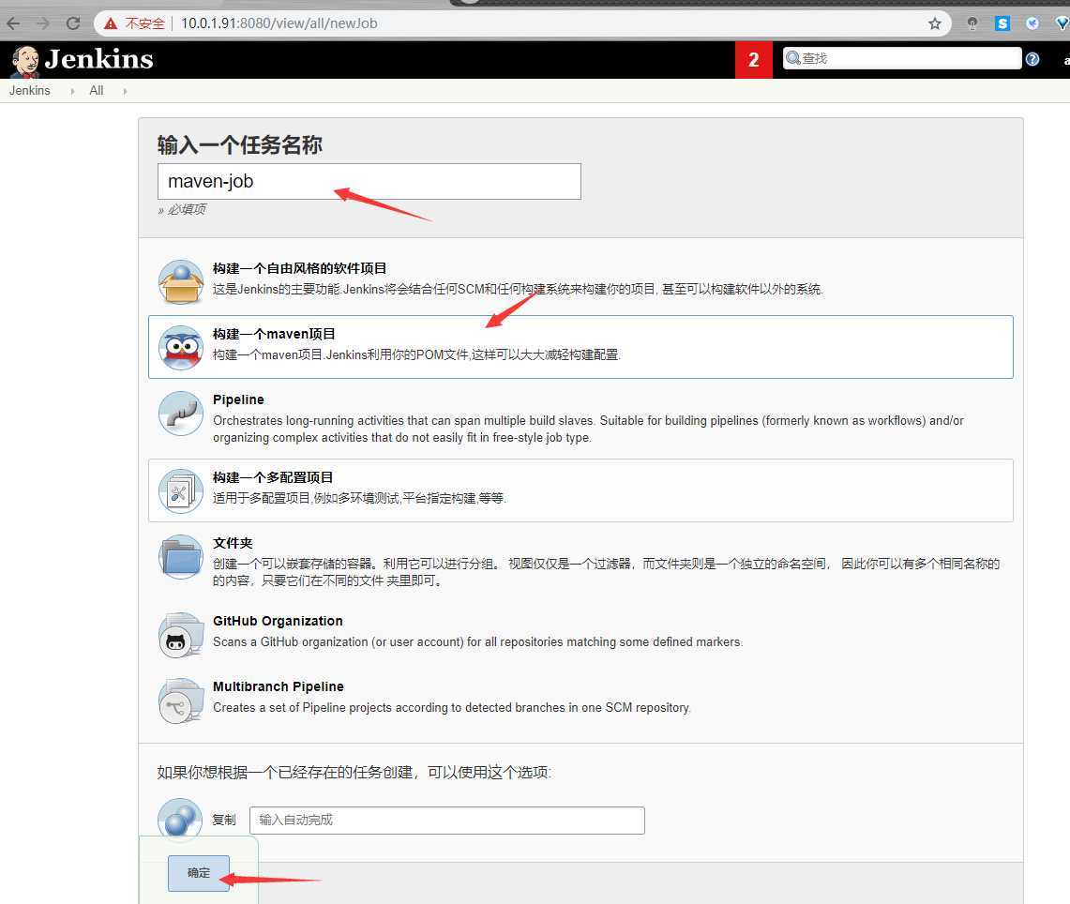The height and width of the screenshot is (904, 1070).
Task: Expand the arrow after Jenkins breadcrumb
Action: [x=72, y=91]
